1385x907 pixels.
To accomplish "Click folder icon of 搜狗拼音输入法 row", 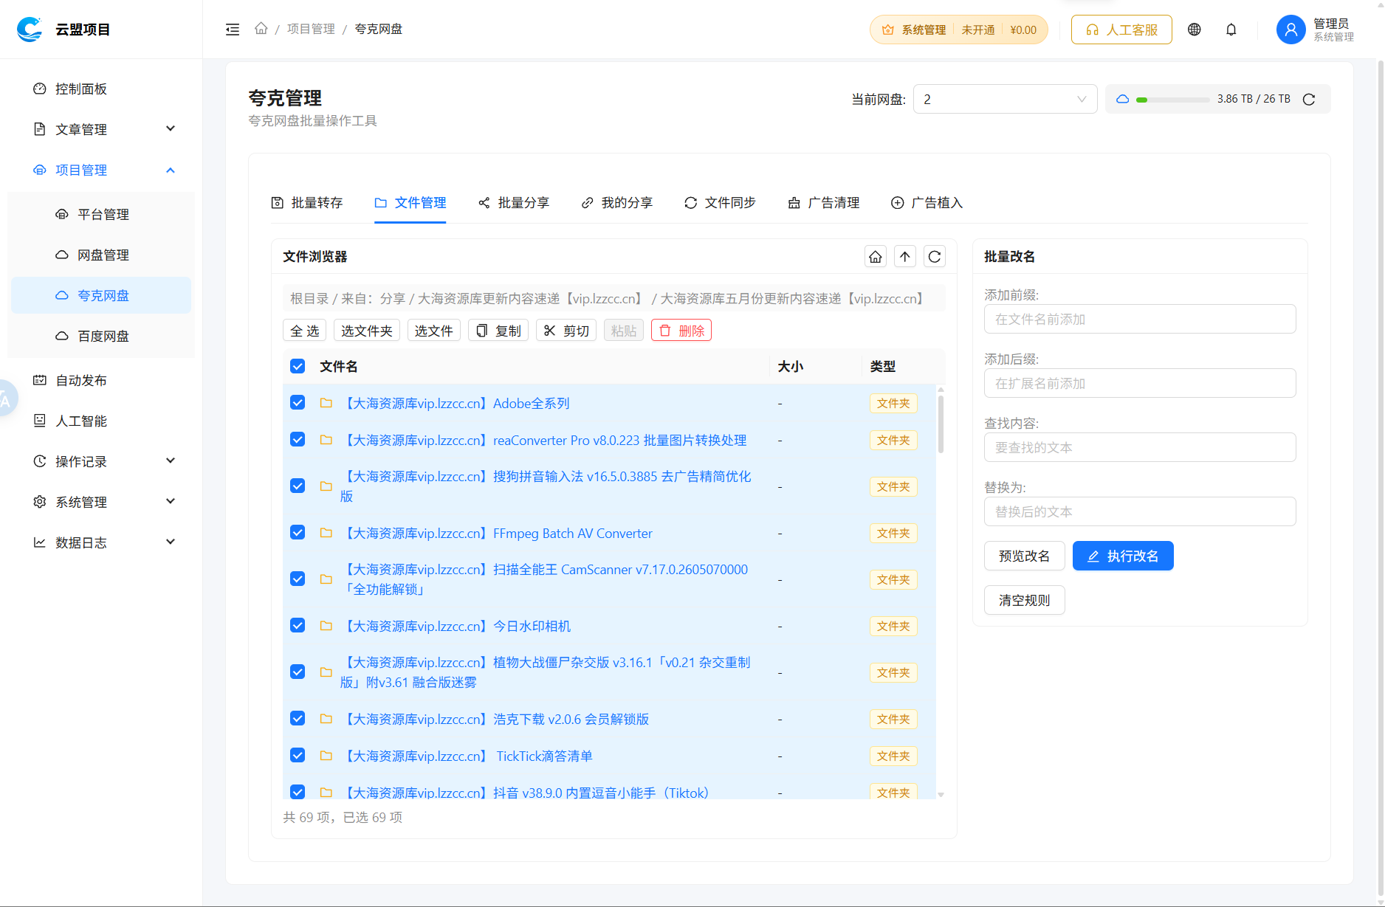I will [326, 486].
